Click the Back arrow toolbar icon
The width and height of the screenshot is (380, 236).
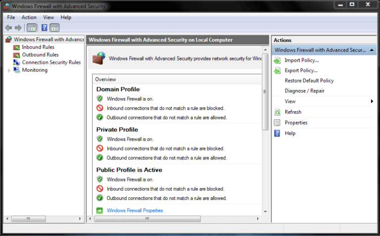[x=8, y=28]
